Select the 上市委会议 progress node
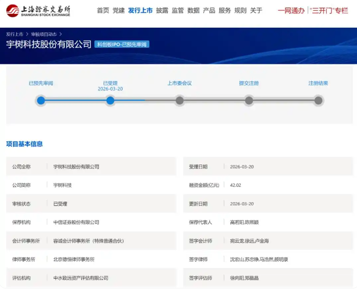 point(180,101)
